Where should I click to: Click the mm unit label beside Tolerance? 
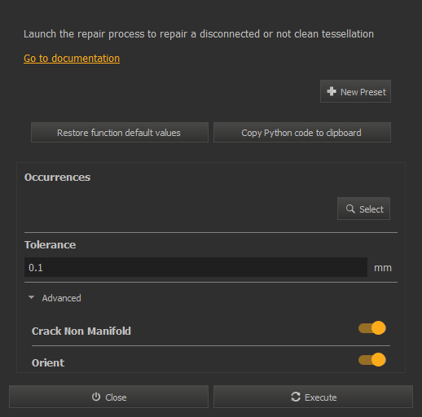(x=383, y=268)
